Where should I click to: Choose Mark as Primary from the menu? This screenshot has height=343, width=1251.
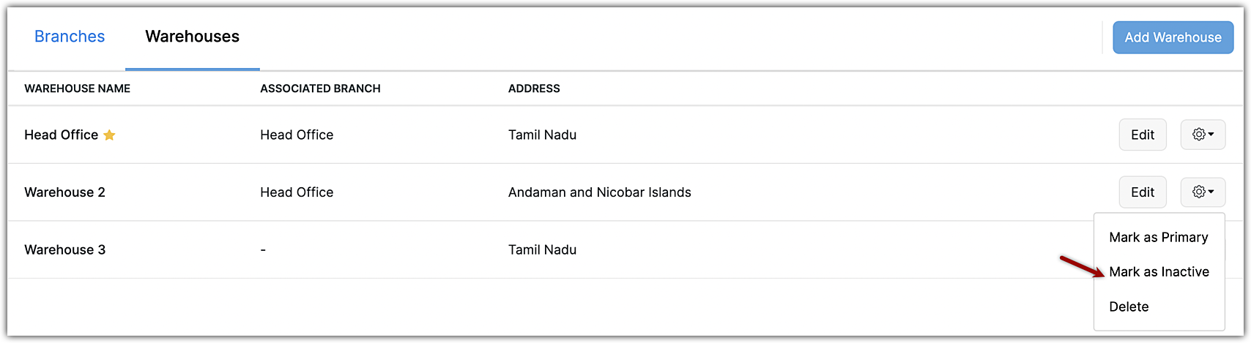1158,237
